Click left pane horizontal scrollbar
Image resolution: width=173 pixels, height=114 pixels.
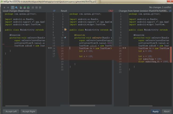point(17,106)
